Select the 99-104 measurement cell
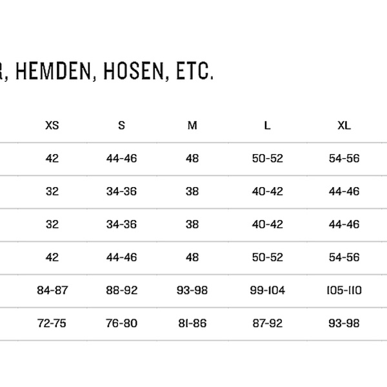This screenshot has height=387, width=387. tap(267, 290)
